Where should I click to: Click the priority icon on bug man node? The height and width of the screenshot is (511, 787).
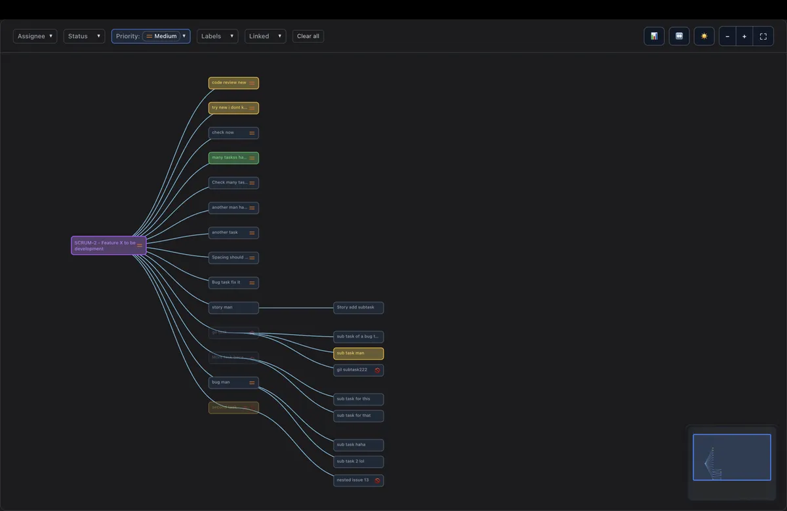pyautogui.click(x=252, y=383)
